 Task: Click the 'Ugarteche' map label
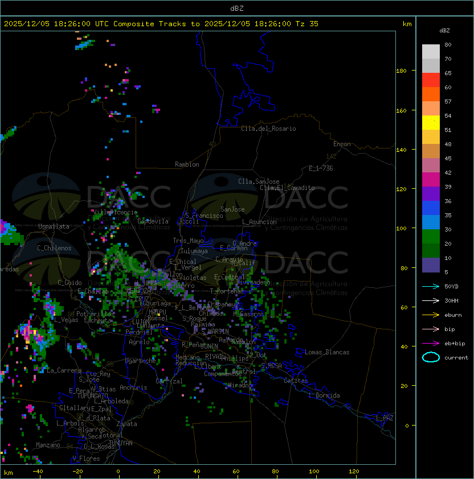141,361
